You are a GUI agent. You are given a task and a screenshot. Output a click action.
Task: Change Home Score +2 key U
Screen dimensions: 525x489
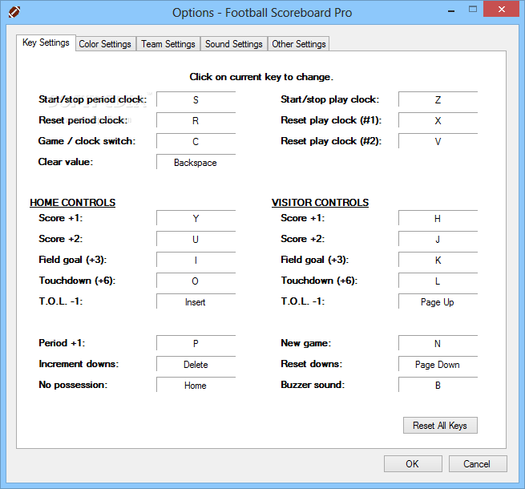click(196, 239)
